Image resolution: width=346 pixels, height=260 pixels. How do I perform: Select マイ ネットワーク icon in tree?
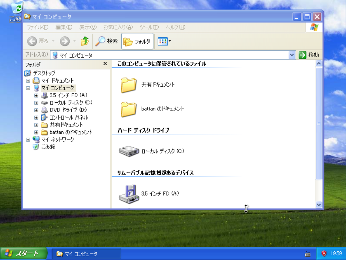[36, 139]
